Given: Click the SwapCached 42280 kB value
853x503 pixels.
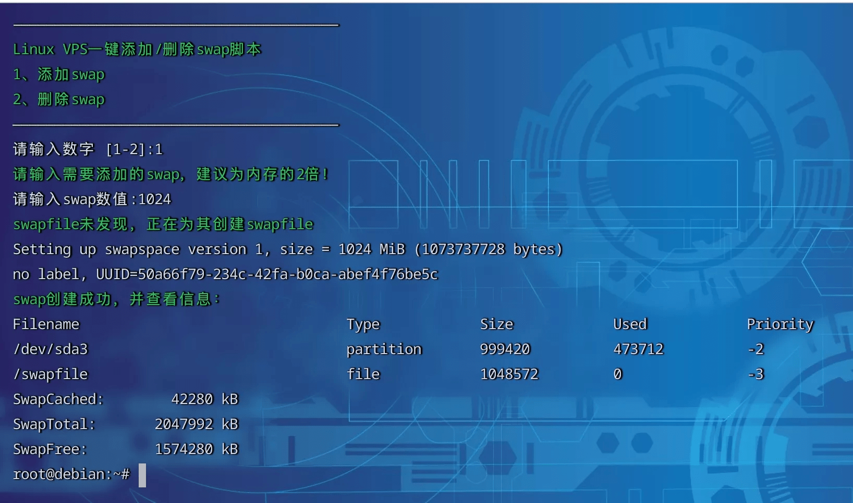Looking at the screenshot, I should coord(205,399).
